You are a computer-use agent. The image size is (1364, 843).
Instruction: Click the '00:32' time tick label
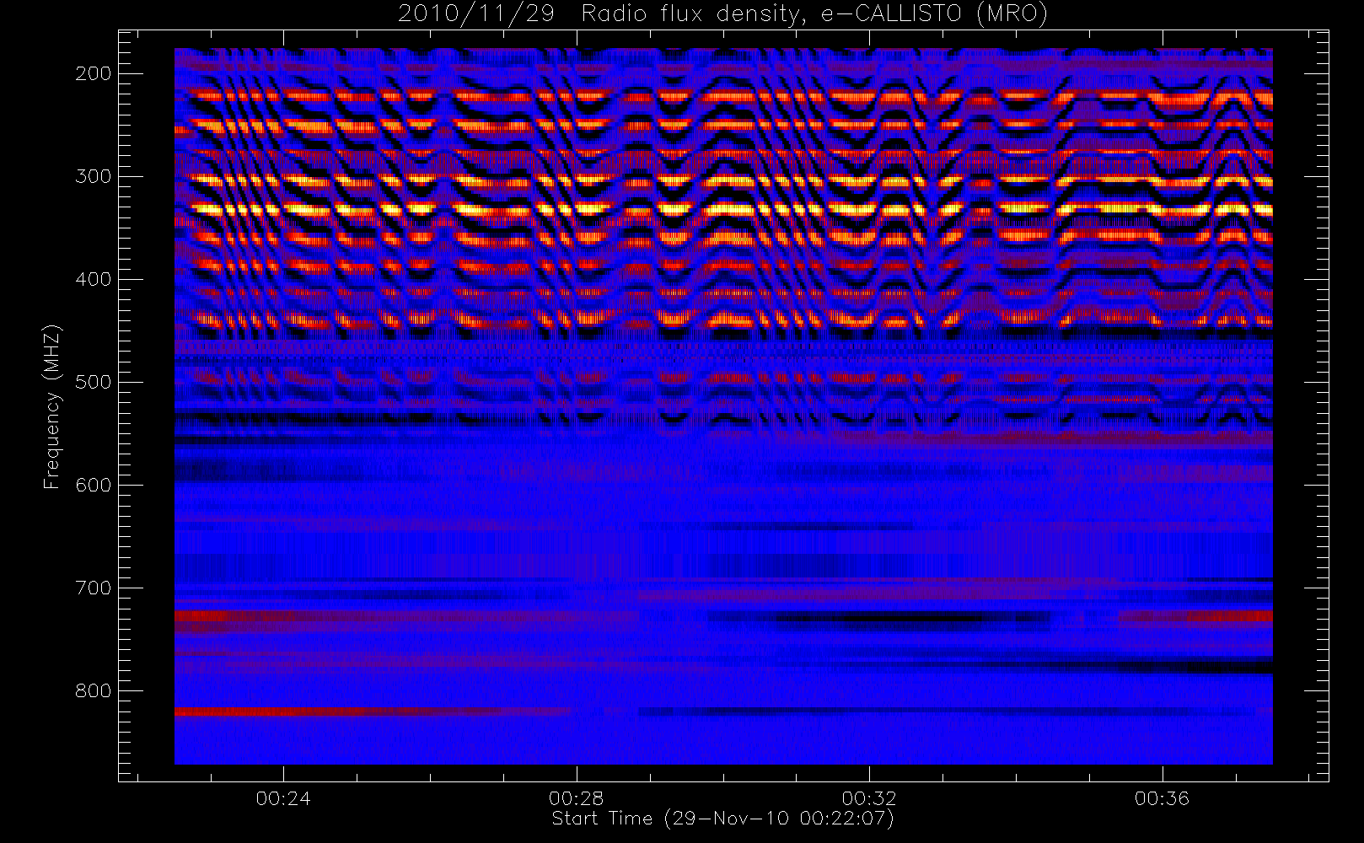869,798
